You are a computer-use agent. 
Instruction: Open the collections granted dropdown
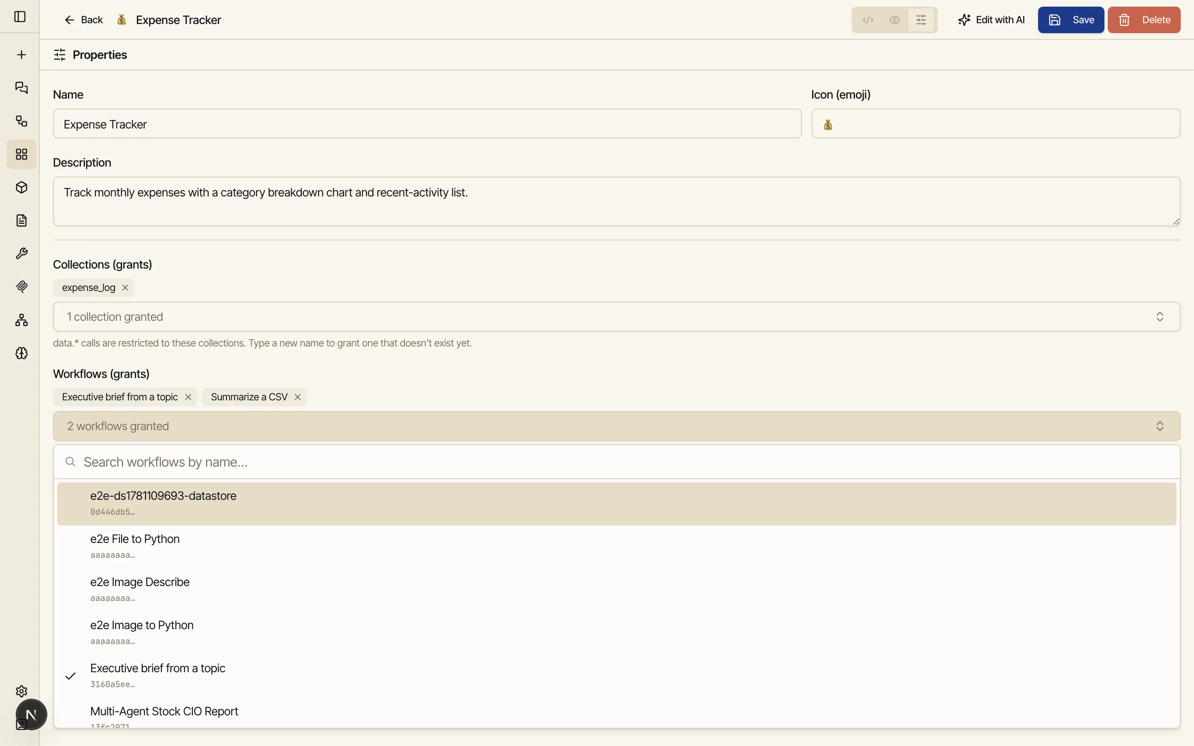point(616,317)
